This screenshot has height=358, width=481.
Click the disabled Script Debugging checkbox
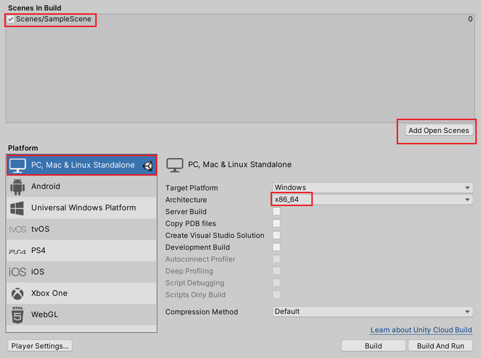click(x=276, y=283)
